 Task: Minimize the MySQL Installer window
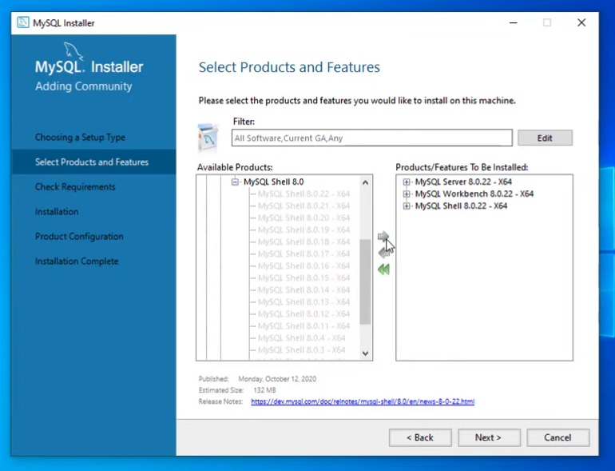point(513,22)
